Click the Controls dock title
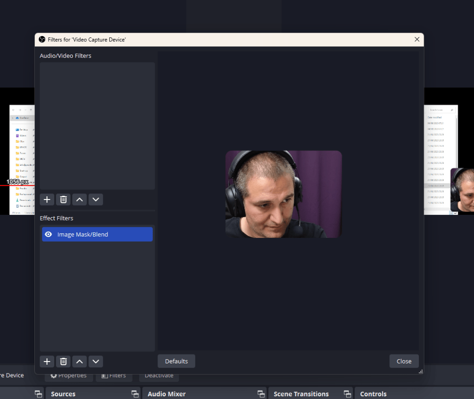Image resolution: width=474 pixels, height=399 pixels. click(373, 394)
